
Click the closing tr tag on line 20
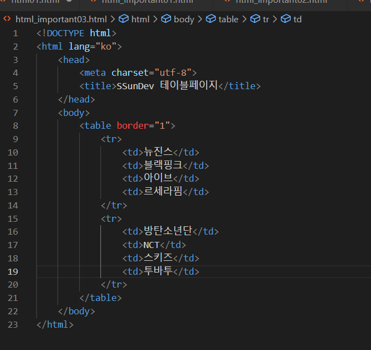pos(114,284)
